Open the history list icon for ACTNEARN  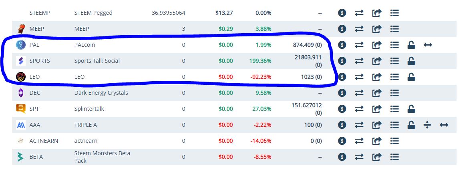pos(394,141)
